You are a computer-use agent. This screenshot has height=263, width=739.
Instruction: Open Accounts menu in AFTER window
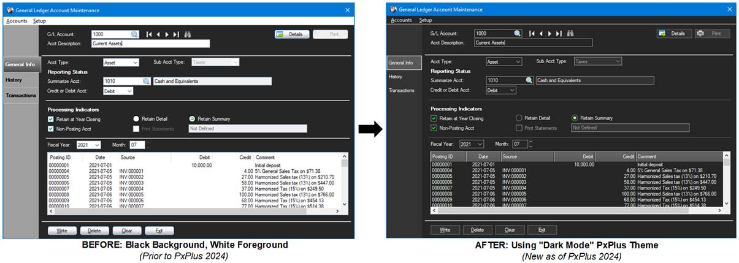coord(401,20)
